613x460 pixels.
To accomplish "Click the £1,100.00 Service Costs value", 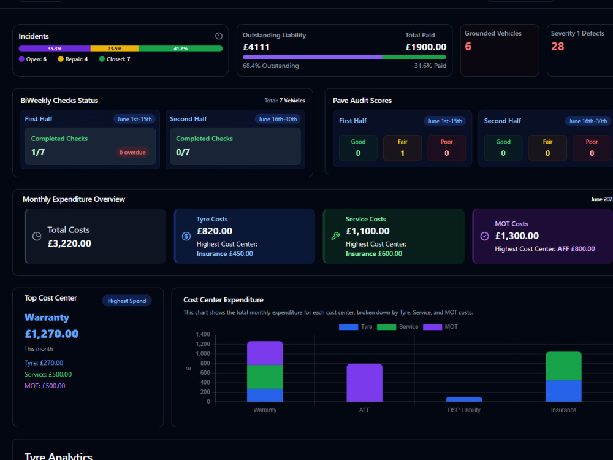I will click(368, 231).
